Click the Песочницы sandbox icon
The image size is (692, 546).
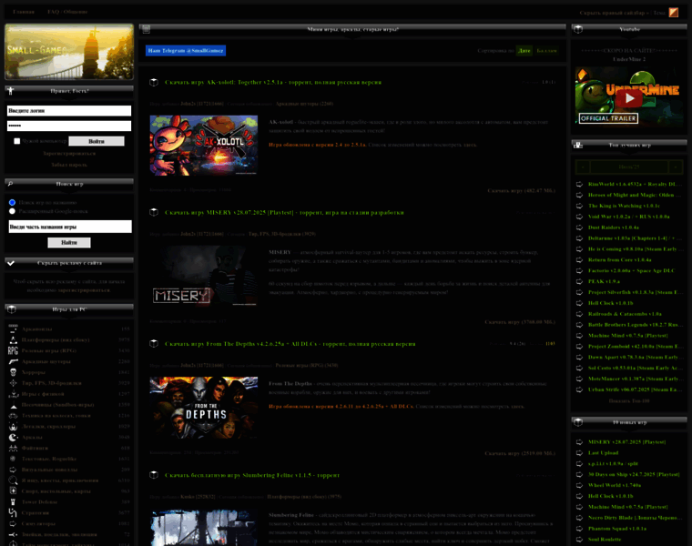[14, 405]
